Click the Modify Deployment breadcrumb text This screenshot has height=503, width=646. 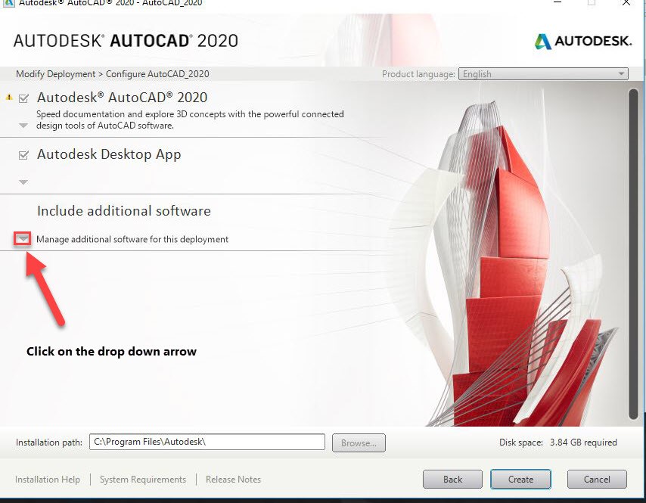[x=56, y=74]
